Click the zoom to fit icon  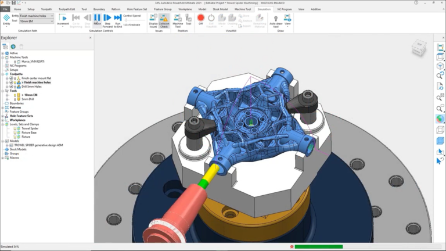coord(440,97)
